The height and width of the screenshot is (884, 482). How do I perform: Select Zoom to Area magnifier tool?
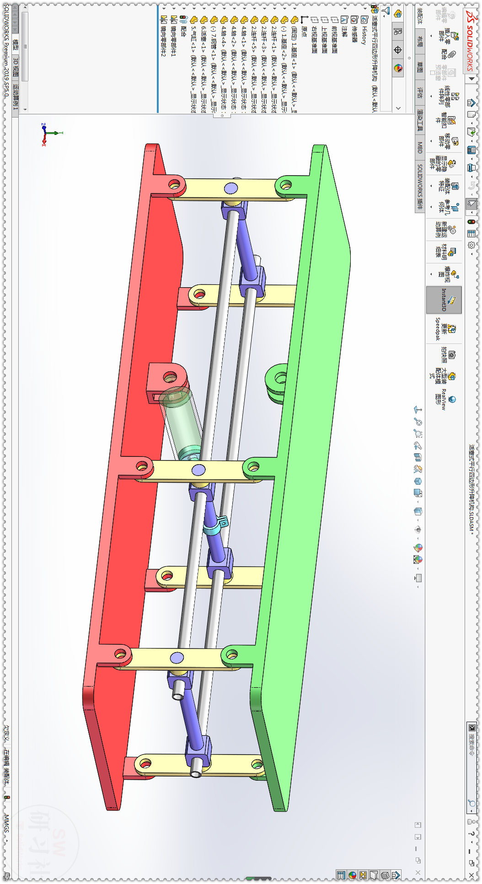(418, 433)
